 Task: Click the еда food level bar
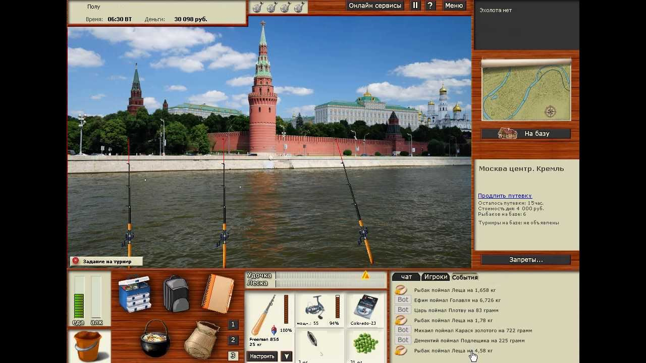pyautogui.click(x=78, y=297)
